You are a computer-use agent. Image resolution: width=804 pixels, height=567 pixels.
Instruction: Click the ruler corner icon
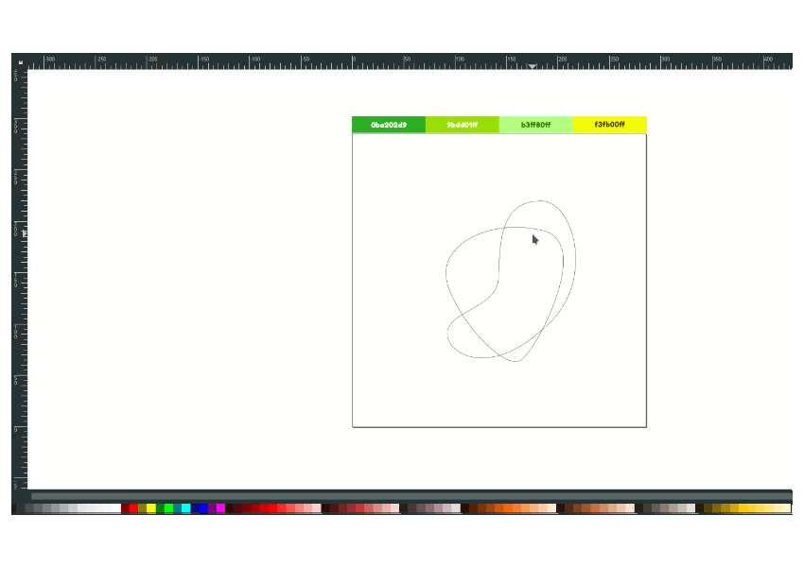(x=20, y=62)
